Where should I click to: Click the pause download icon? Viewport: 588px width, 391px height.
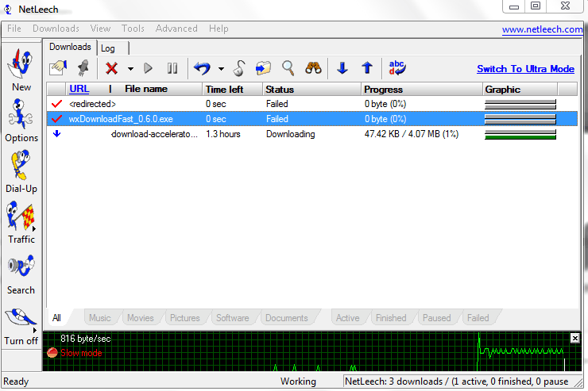[x=172, y=68]
